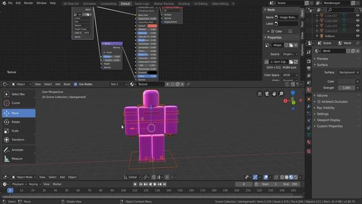Open the Render properties tab icon
The height and width of the screenshot is (204, 362).
(x=309, y=61)
